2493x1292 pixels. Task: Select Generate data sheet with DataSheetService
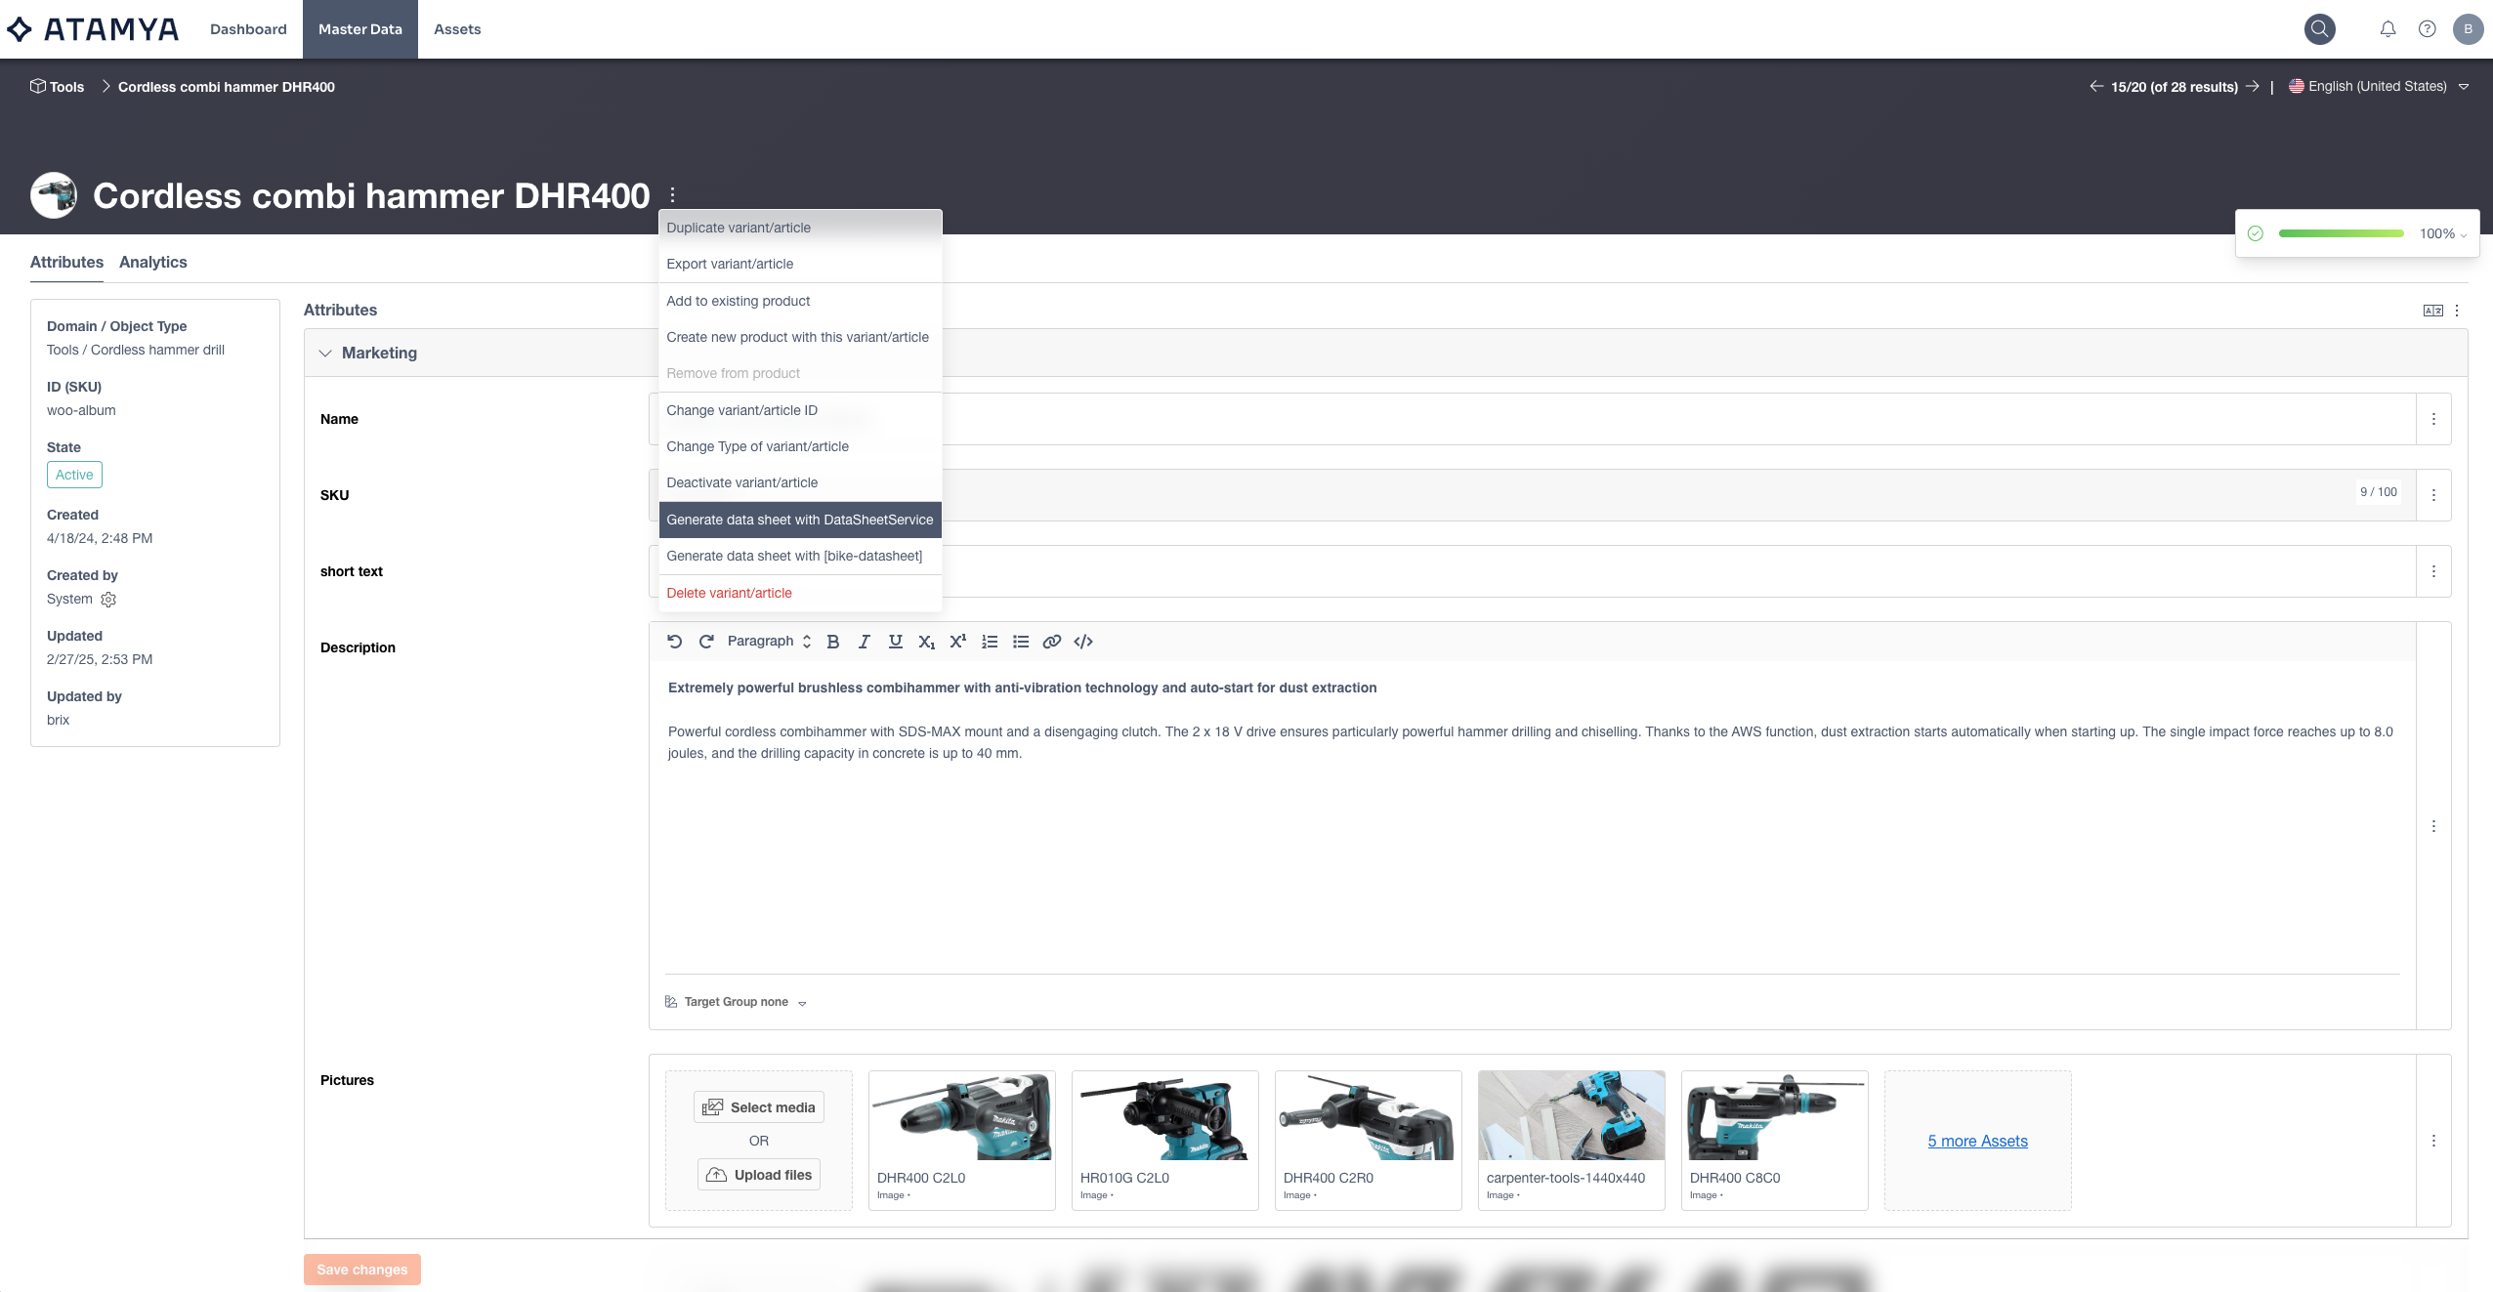800,520
